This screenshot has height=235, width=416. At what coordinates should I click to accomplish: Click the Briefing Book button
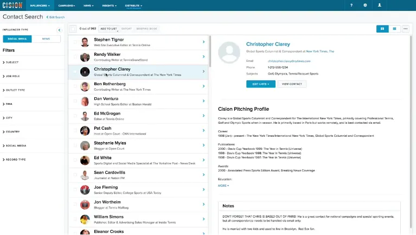(147, 29)
